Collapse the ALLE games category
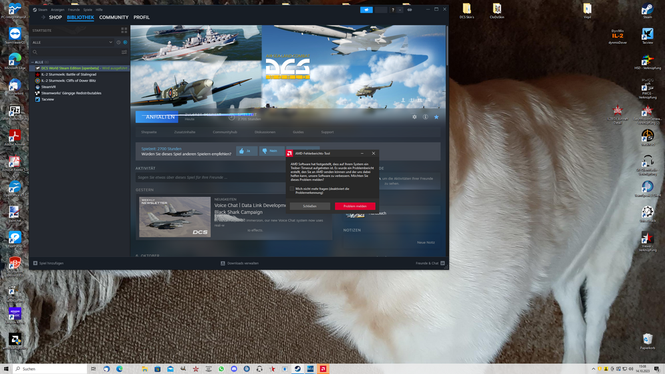 32,62
